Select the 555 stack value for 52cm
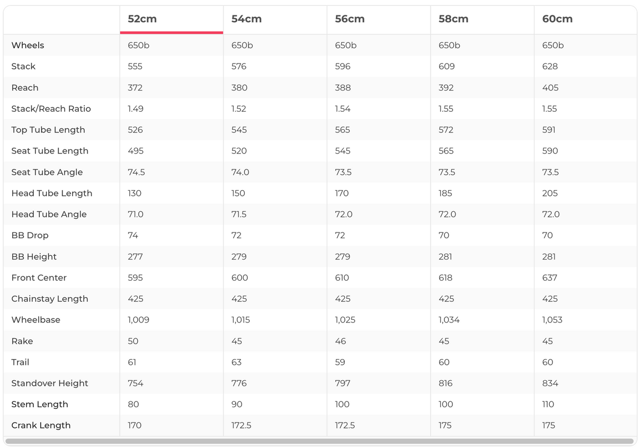The height and width of the screenshot is (448, 643). [x=135, y=67]
